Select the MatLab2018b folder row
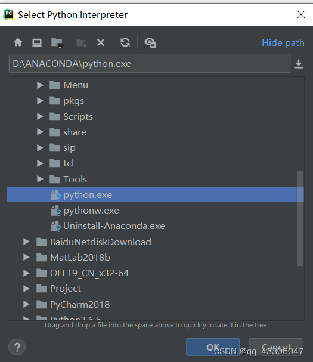313x362 pixels. [x=156, y=257]
